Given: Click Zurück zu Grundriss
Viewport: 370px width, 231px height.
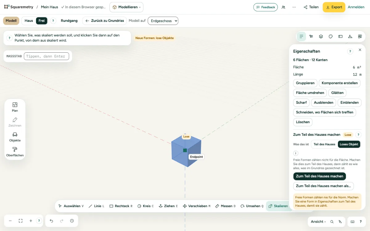Looking at the screenshot, I should pyautogui.click(x=105, y=21).
